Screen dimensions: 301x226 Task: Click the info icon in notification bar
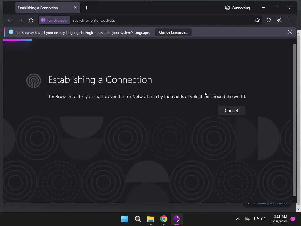coord(11,32)
